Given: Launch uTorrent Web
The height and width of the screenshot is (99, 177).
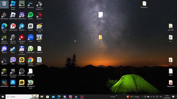Looking at the screenshot, I should click(30, 50).
